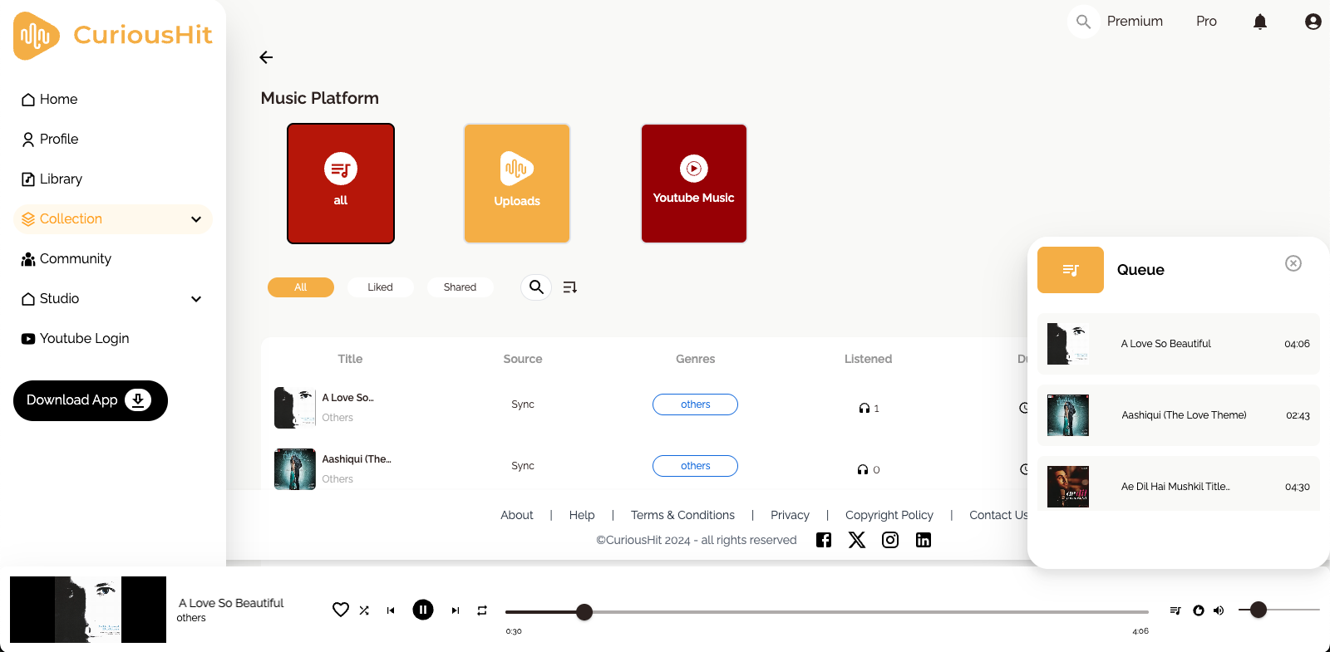
Task: Open the sort options icon
Action: coord(569,287)
